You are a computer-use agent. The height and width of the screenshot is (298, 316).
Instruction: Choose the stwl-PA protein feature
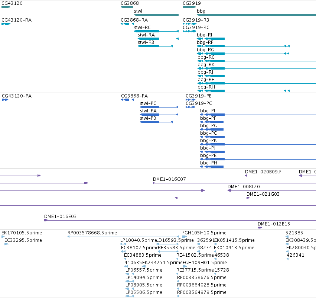159,115
